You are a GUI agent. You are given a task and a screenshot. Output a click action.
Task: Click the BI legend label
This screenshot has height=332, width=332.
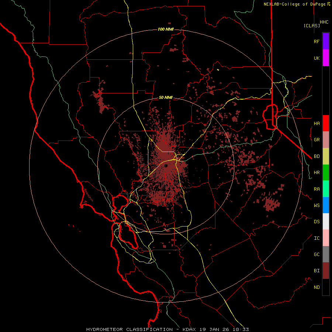click(x=317, y=271)
